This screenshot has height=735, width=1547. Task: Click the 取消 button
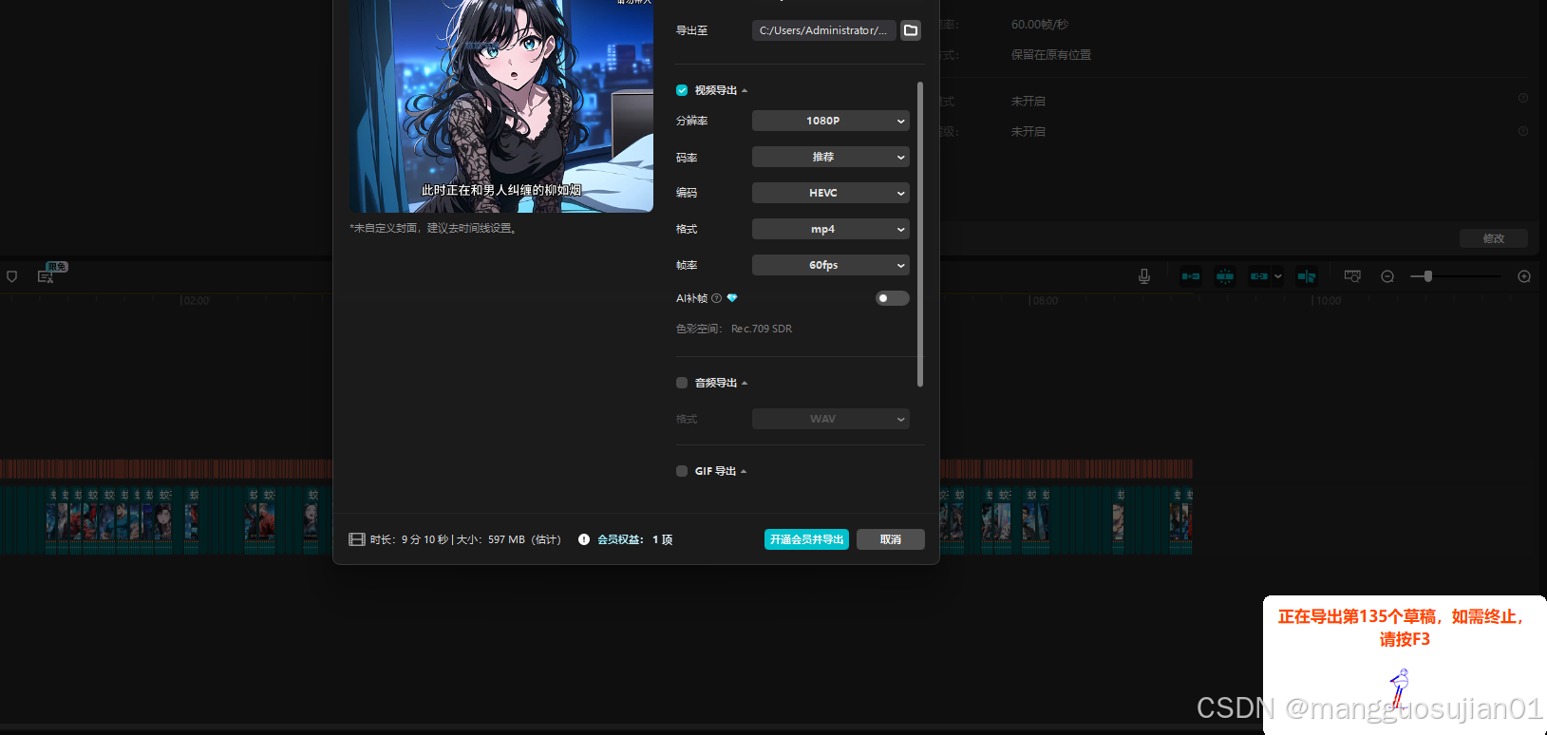point(891,539)
